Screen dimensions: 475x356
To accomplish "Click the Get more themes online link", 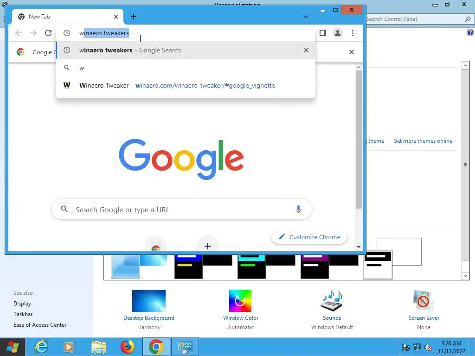I will (x=423, y=141).
